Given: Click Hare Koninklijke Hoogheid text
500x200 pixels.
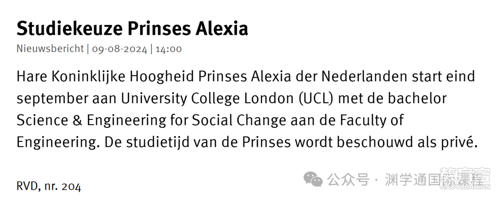Looking at the screenshot, I should pos(105,77).
